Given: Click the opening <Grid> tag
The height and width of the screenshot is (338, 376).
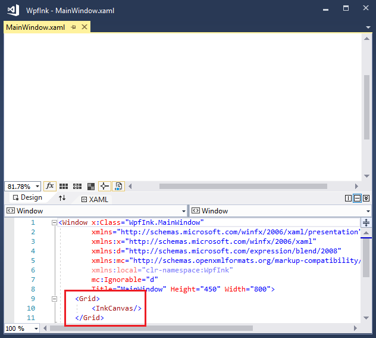Looking at the screenshot, I should tap(87, 299).
